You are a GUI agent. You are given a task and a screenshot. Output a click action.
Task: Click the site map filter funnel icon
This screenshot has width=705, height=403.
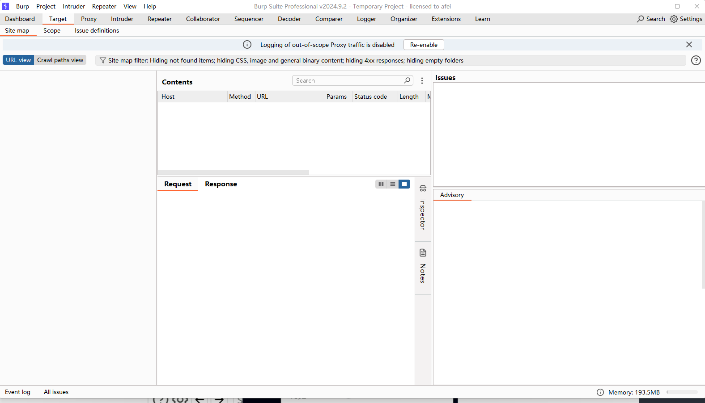(103, 60)
